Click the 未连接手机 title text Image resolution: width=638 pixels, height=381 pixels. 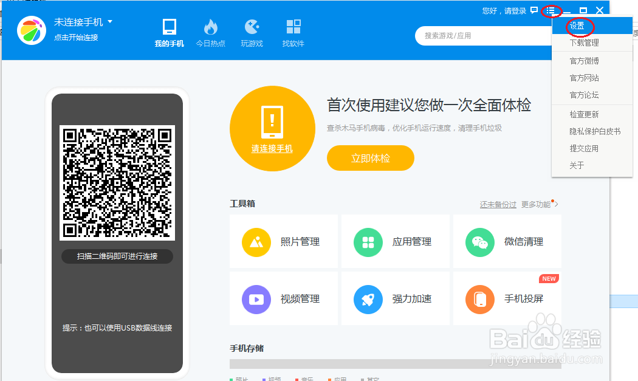78,22
